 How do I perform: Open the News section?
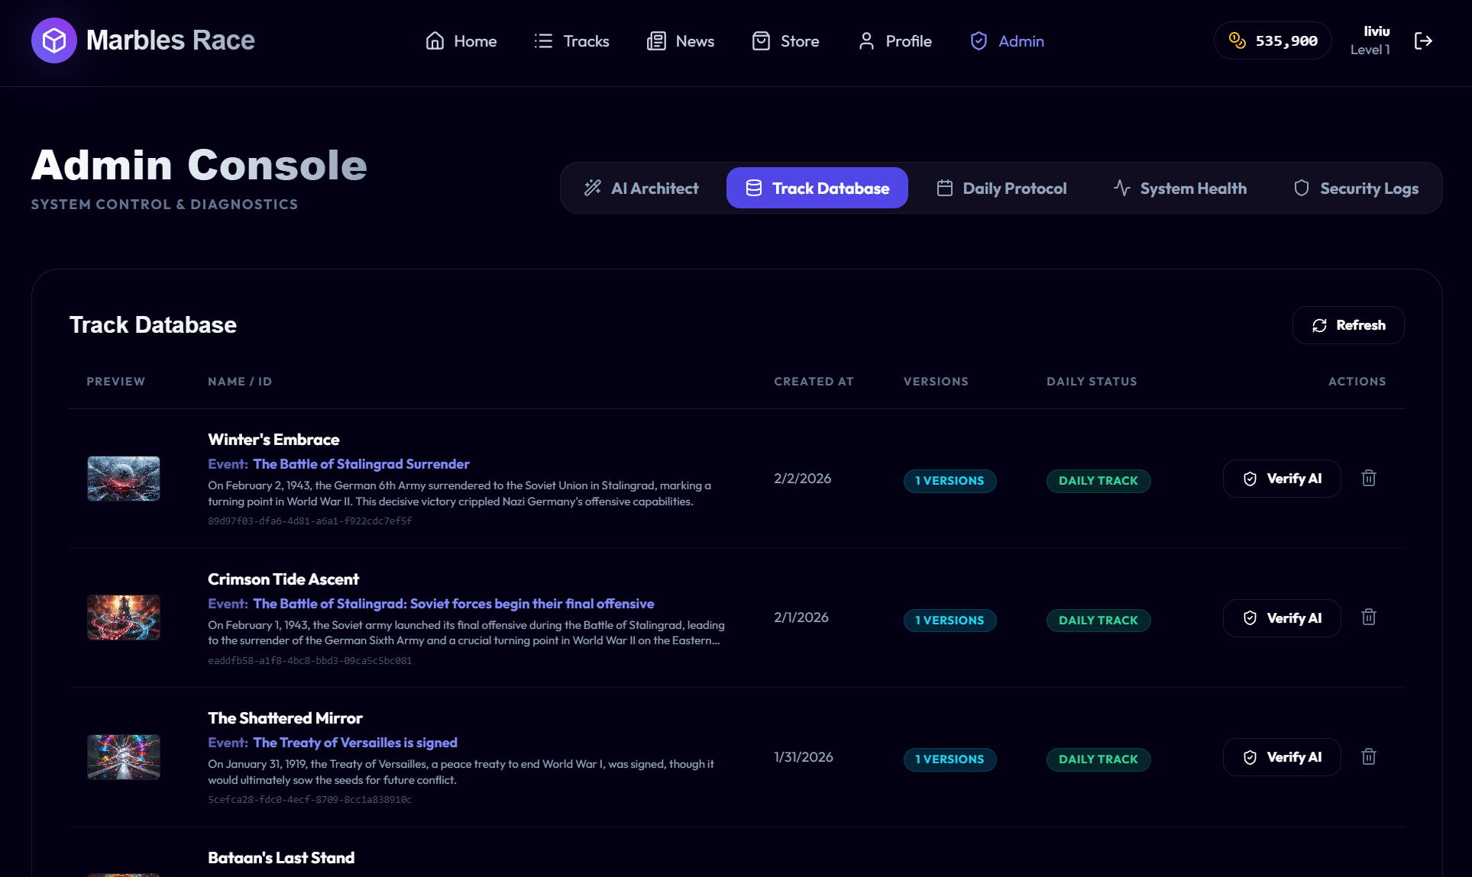coord(680,41)
